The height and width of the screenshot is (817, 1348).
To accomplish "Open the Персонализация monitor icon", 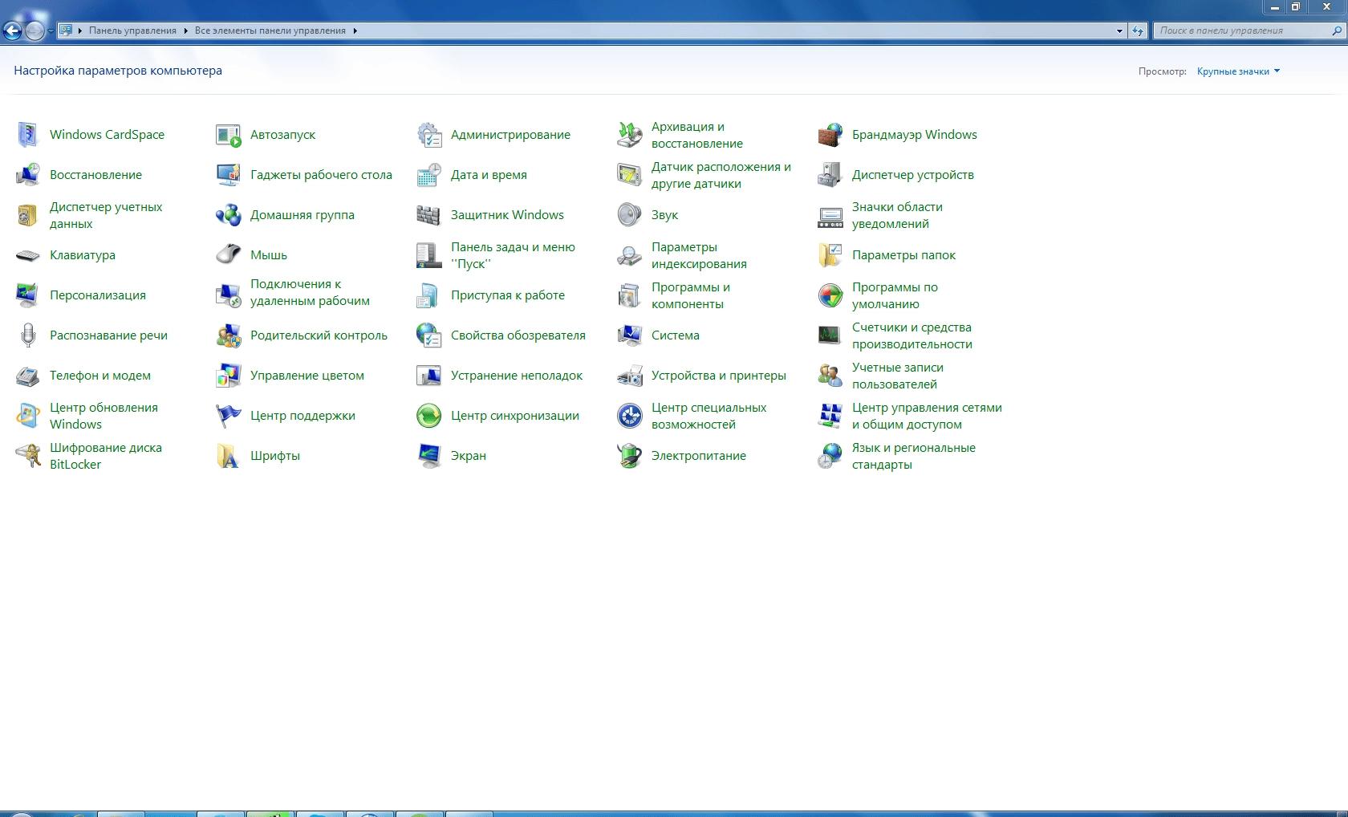I will (28, 295).
